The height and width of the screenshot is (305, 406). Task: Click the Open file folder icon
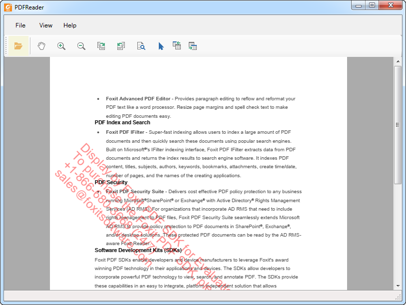(x=18, y=46)
